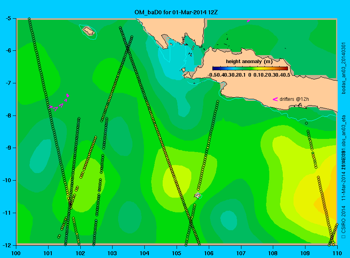350x258 pixels.
Task: Click the y-axis label '-7'
Action: pos(8,83)
